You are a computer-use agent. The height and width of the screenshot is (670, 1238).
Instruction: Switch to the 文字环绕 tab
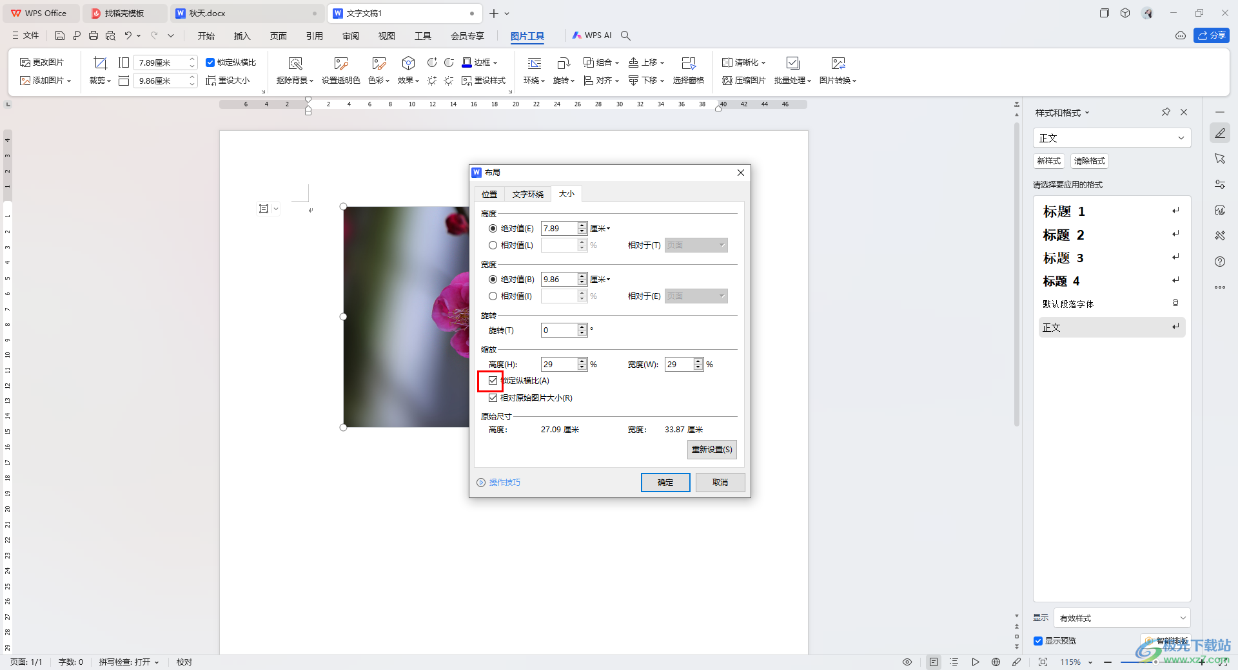point(527,194)
